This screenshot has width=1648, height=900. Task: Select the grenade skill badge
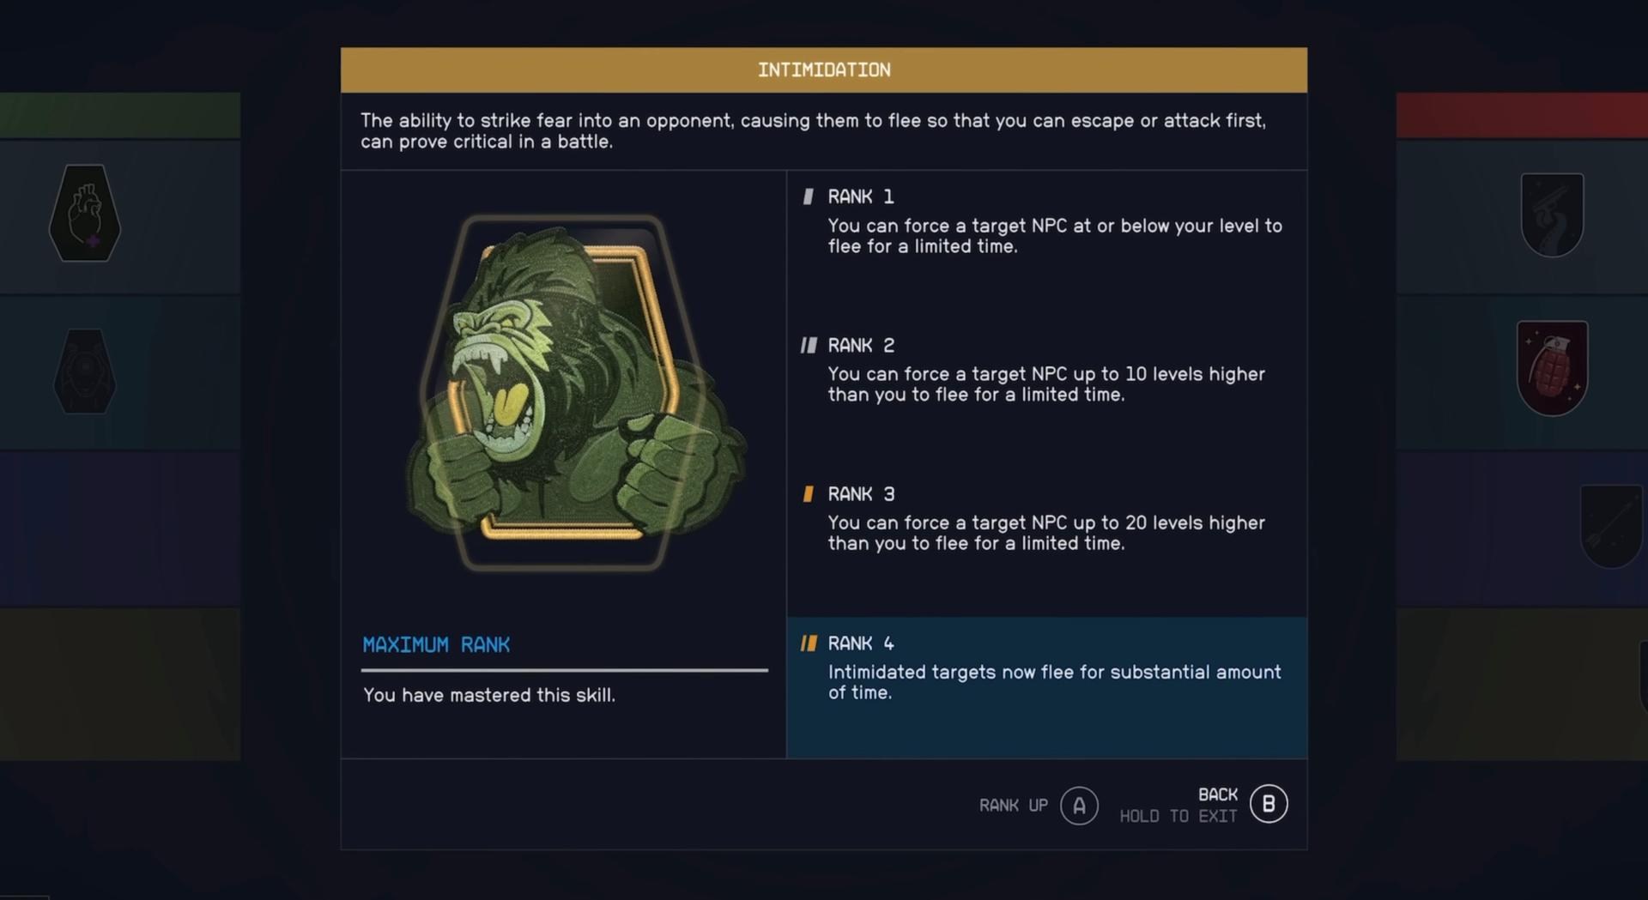pyautogui.click(x=1552, y=367)
